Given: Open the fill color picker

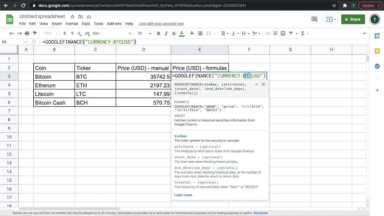Looking at the screenshot, I should (192, 33).
